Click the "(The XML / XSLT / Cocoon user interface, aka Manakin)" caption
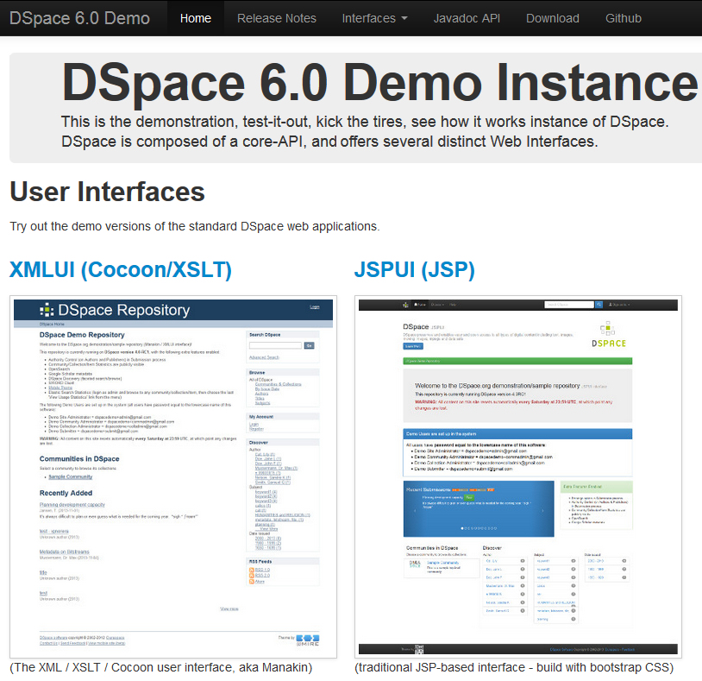This screenshot has width=702, height=681. click(x=161, y=667)
